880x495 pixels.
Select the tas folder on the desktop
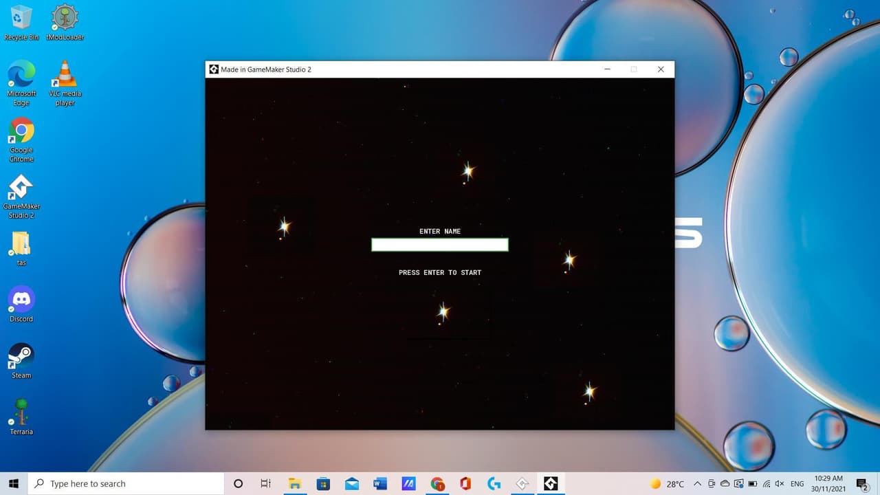click(x=21, y=248)
